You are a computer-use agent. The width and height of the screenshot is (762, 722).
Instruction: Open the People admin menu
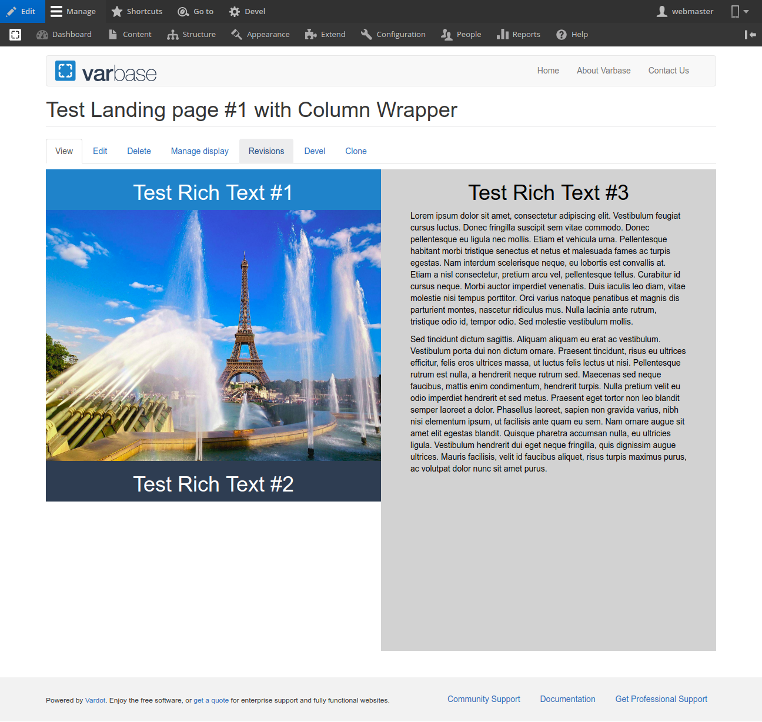click(462, 35)
